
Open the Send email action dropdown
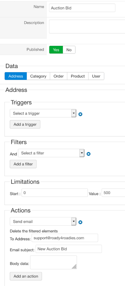pyautogui.click(x=43, y=221)
